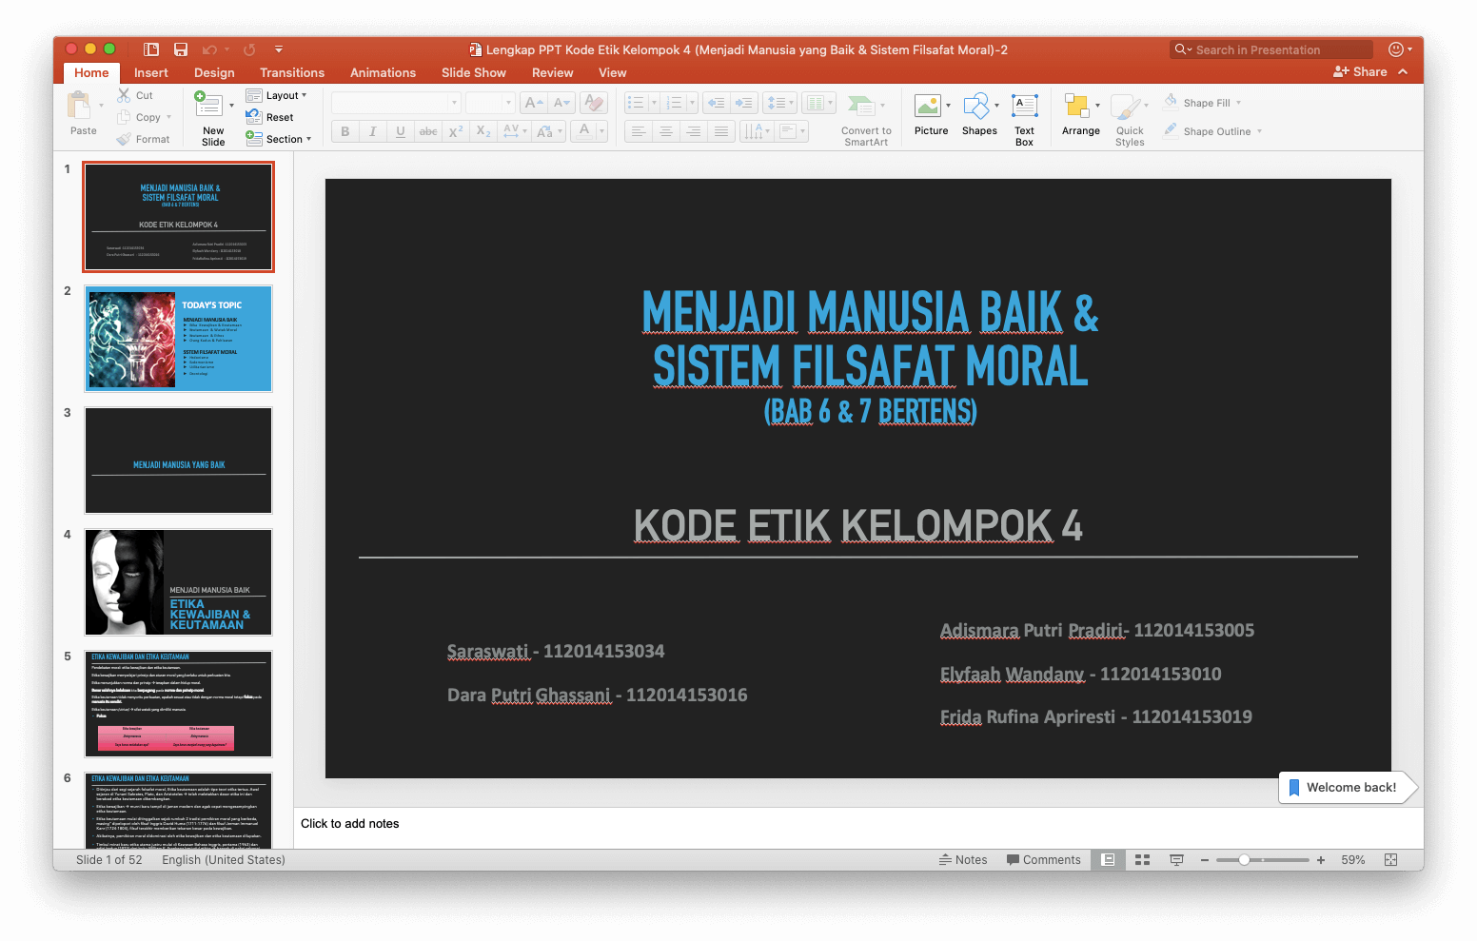Toggle bold formatting
This screenshot has width=1477, height=941.
click(x=345, y=131)
